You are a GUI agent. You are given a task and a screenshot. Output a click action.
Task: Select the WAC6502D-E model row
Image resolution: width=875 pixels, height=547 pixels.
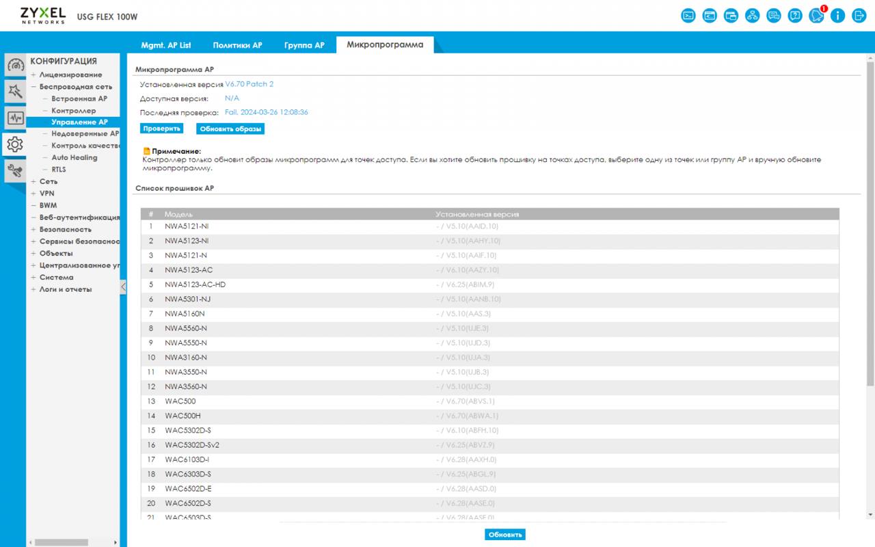click(x=490, y=489)
